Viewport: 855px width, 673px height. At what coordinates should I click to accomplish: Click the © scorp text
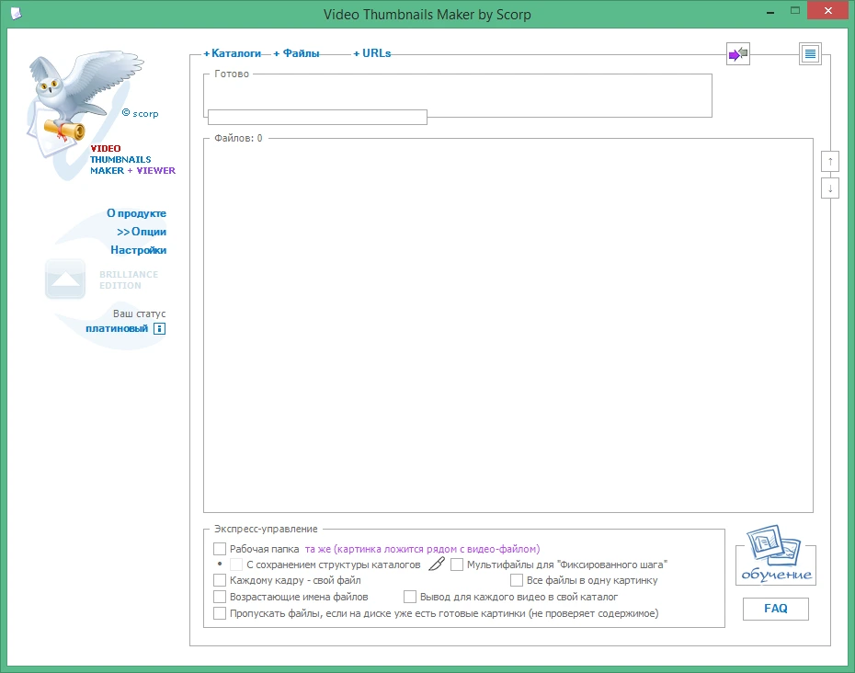click(140, 113)
